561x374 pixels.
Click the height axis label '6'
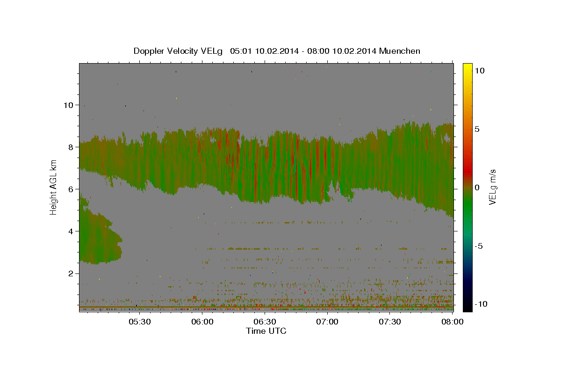tap(71, 189)
